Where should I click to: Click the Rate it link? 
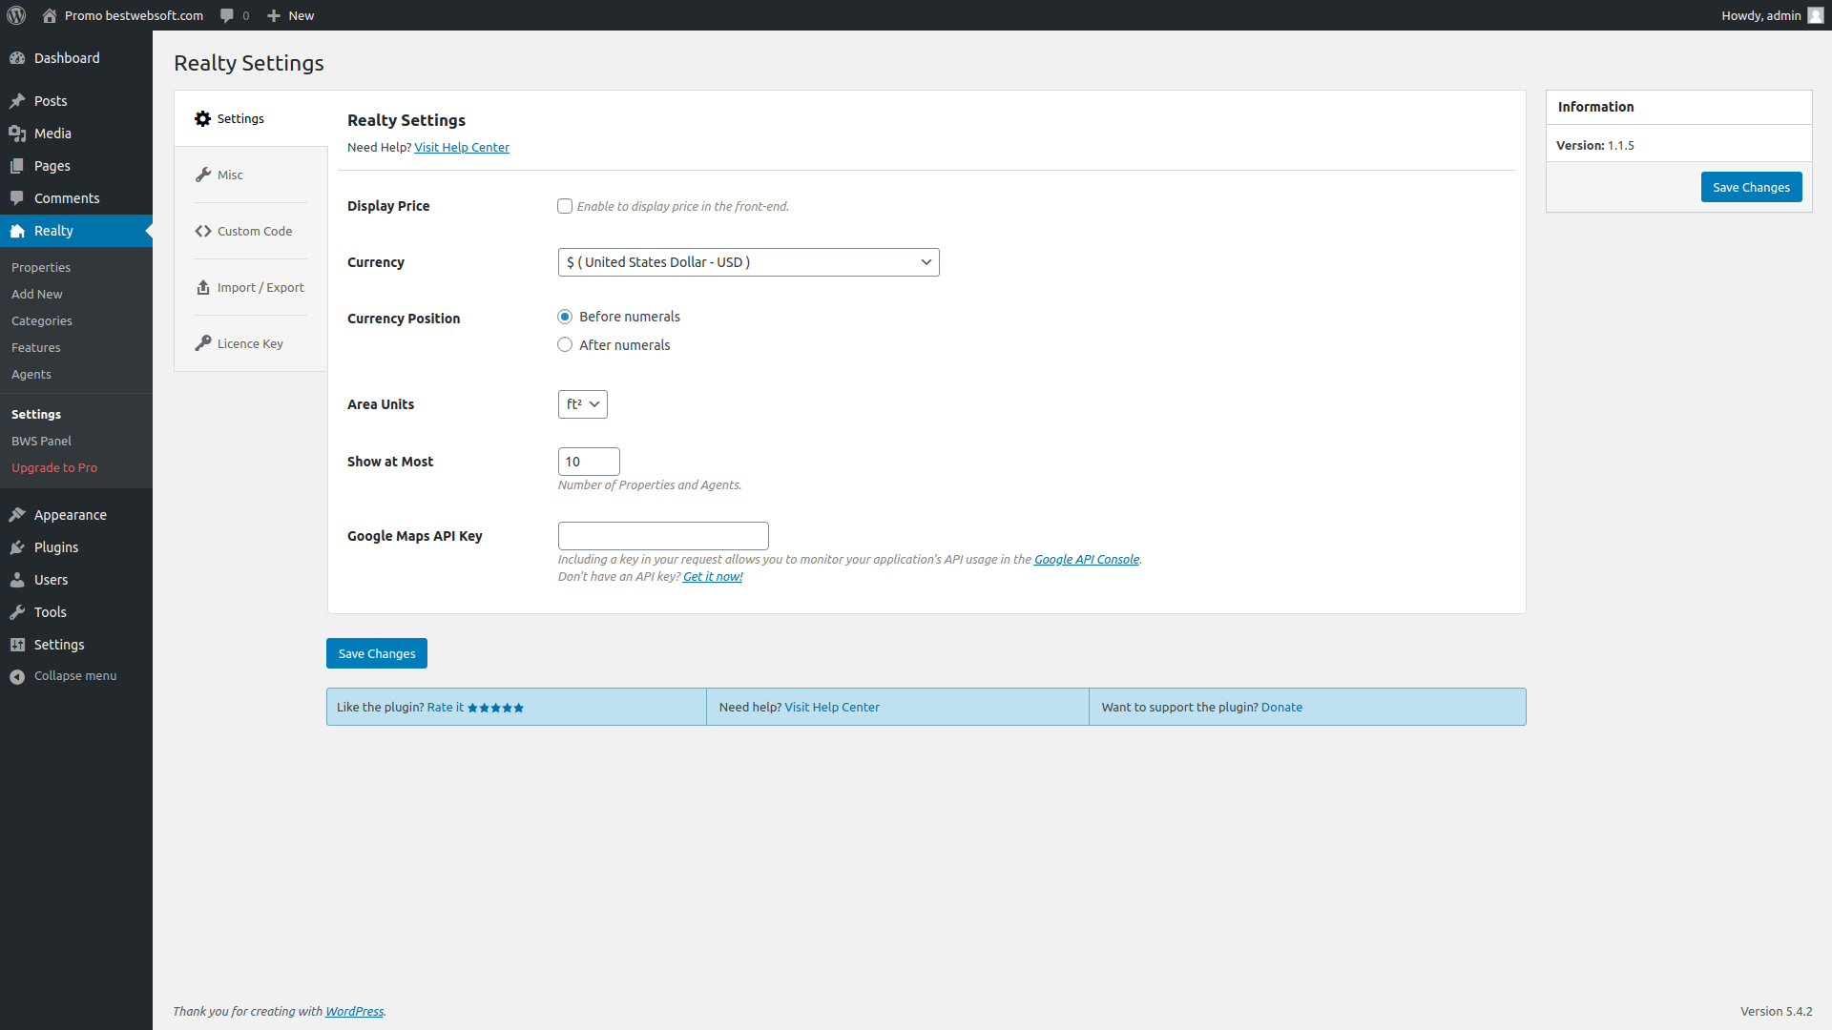point(446,707)
